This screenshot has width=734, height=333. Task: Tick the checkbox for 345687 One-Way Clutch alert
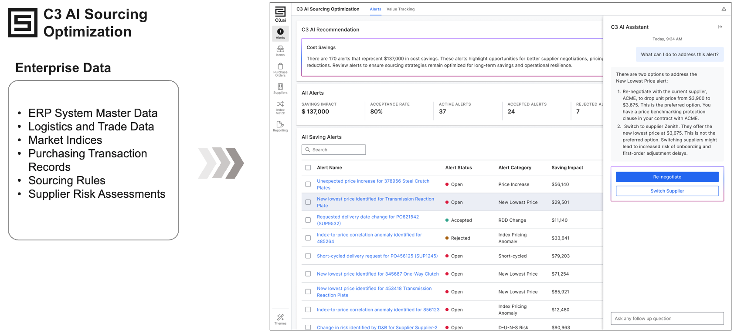[308, 274]
